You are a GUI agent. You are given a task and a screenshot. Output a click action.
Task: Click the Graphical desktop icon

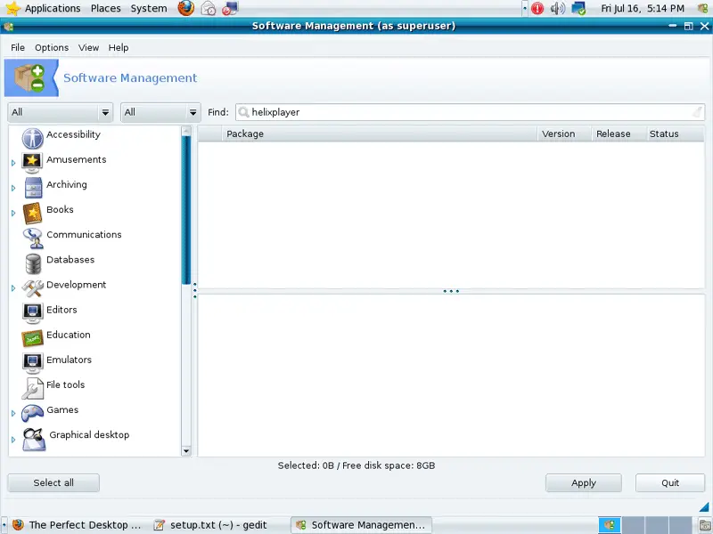34,439
